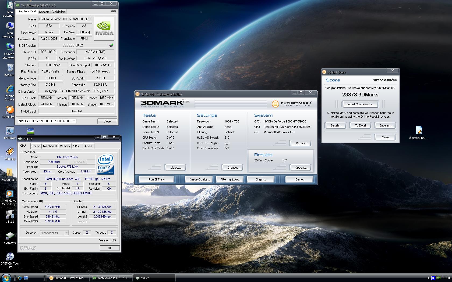Click the Futuremark Corporation logo
This screenshot has height=282, width=452.
(292, 104)
